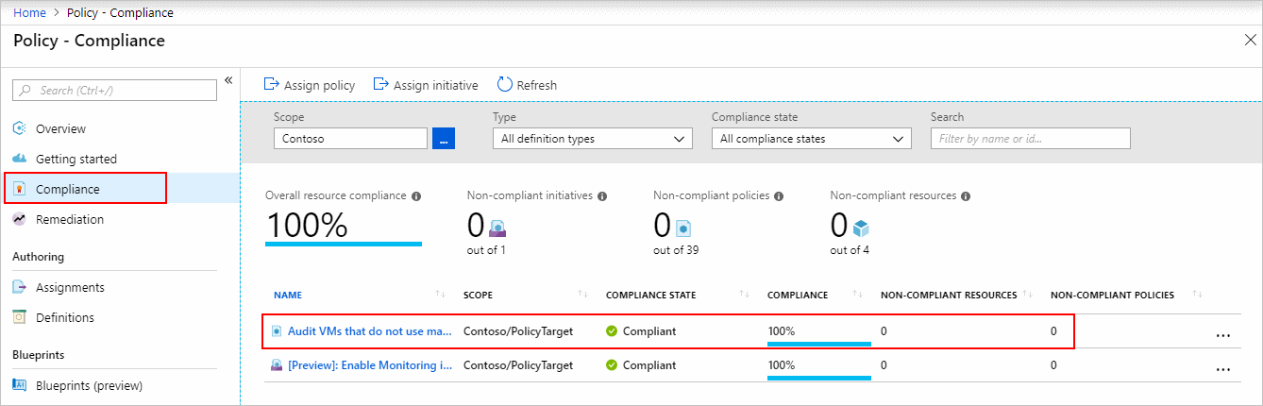The width and height of the screenshot is (1263, 406).
Task: Click the policy icon in Audit VMs row
Action: [277, 331]
